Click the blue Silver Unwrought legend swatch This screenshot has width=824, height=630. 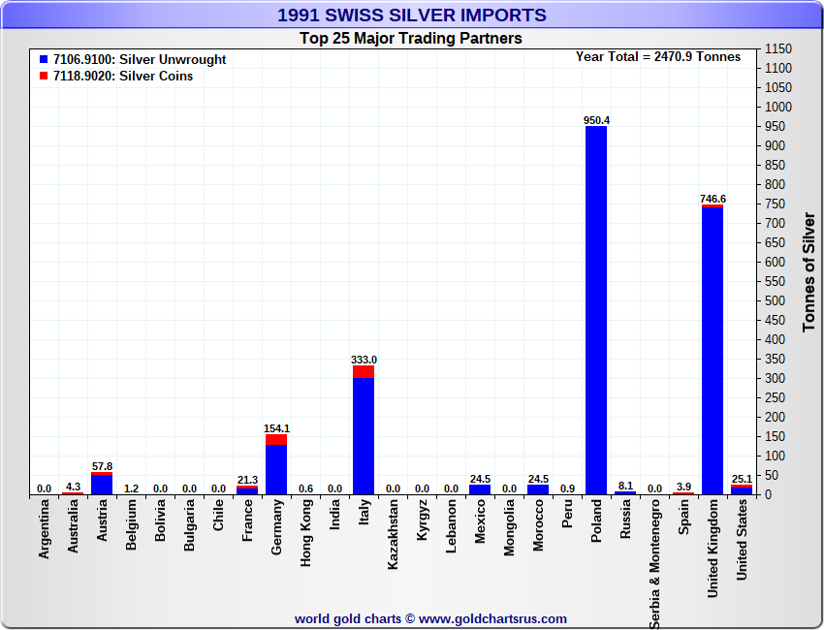point(44,59)
